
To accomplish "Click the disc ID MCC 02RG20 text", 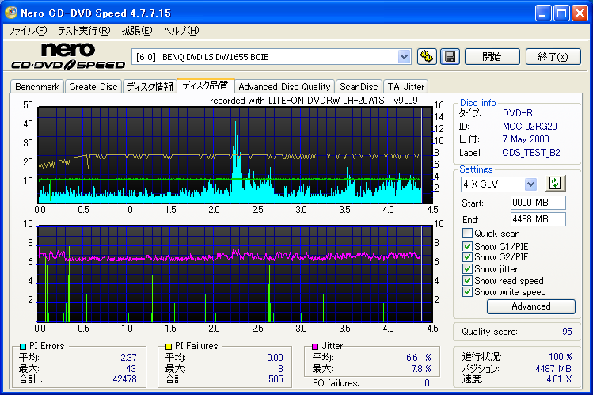I will pos(530,126).
